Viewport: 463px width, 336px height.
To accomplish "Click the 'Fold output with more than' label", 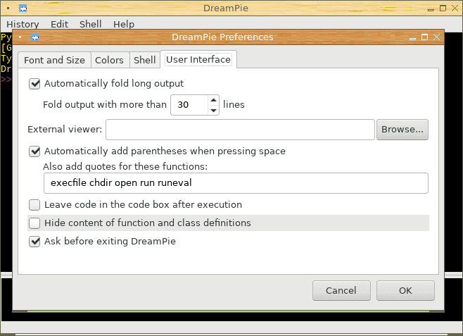I will pyautogui.click(x=105, y=105).
